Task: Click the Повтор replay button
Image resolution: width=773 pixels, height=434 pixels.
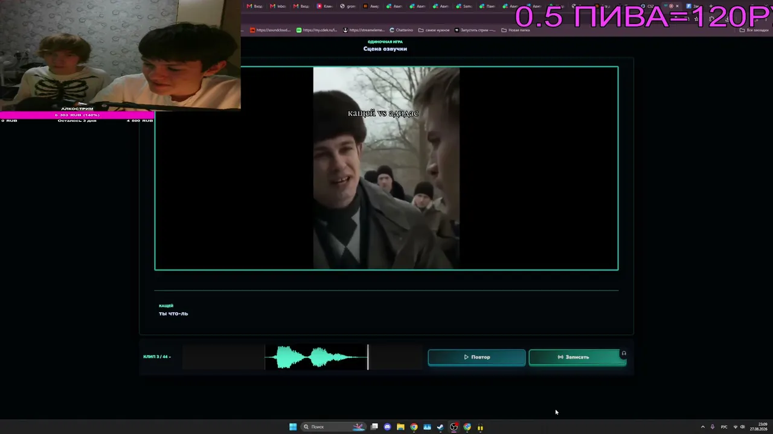Action: [x=476, y=357]
